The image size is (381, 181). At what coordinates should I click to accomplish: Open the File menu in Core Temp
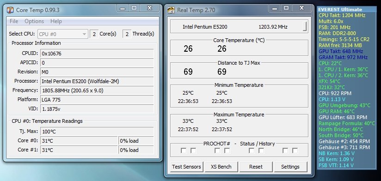pos(14,21)
